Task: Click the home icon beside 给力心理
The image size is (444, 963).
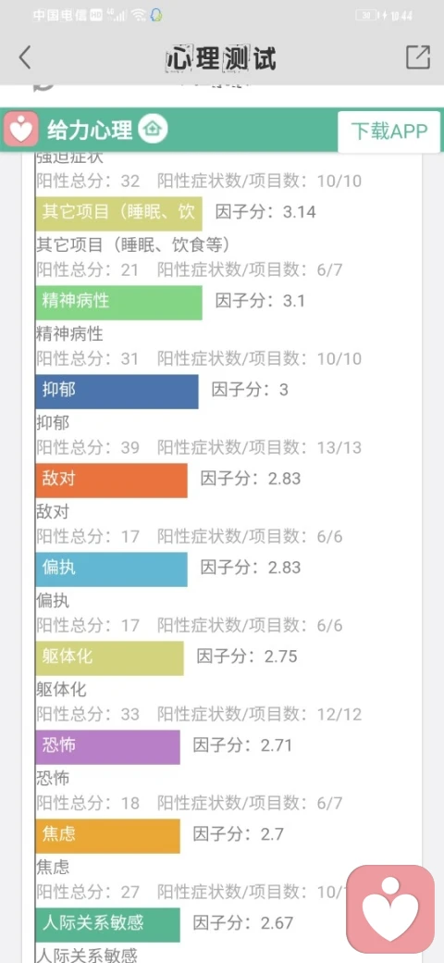Action: [152, 130]
